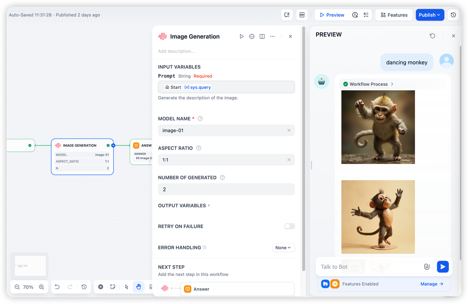Click the version history clock icon
The height and width of the screenshot is (304, 468).
[x=453, y=15]
